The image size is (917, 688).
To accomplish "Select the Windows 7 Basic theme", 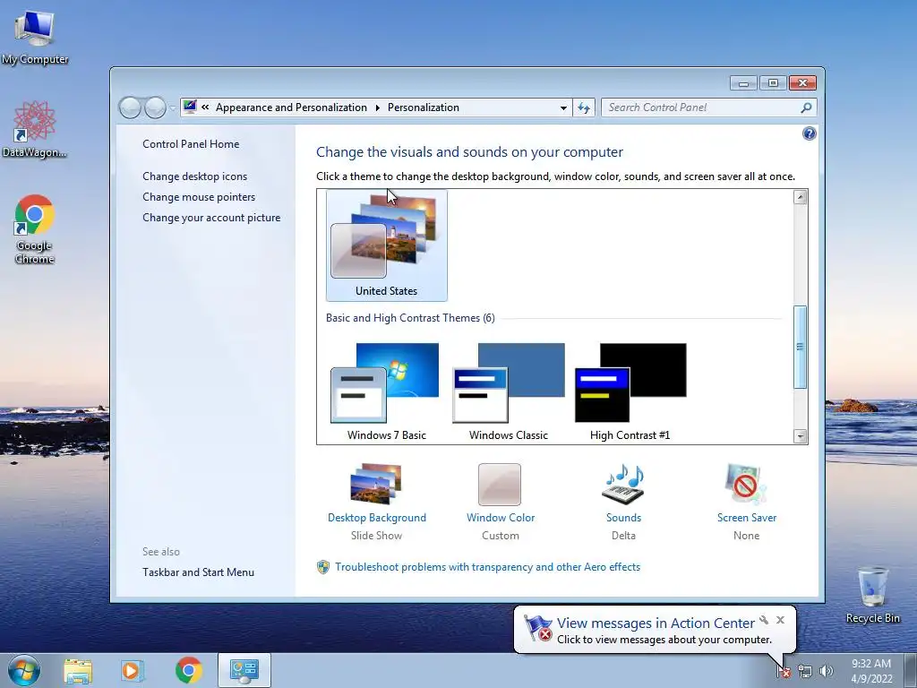I will pos(387,391).
